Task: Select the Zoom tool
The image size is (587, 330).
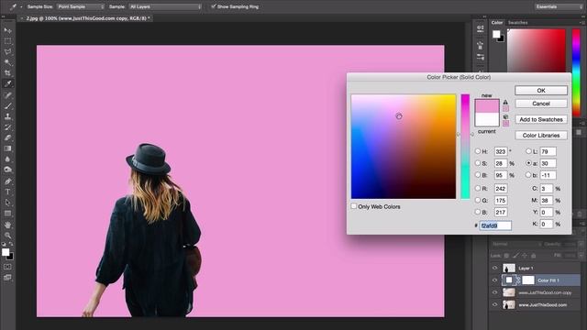Action: [x=7, y=236]
